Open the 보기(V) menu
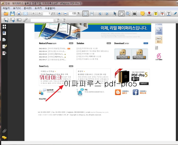The height and width of the screenshot is (145, 178). [x=17, y=8]
